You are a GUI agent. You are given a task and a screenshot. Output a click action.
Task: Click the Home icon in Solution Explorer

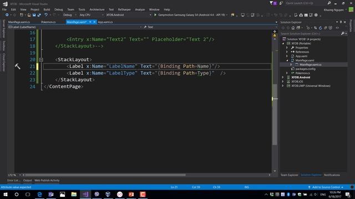coord(293,28)
